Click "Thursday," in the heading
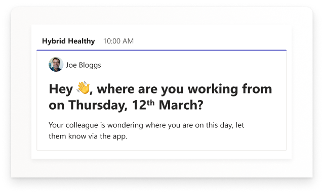 point(98,105)
